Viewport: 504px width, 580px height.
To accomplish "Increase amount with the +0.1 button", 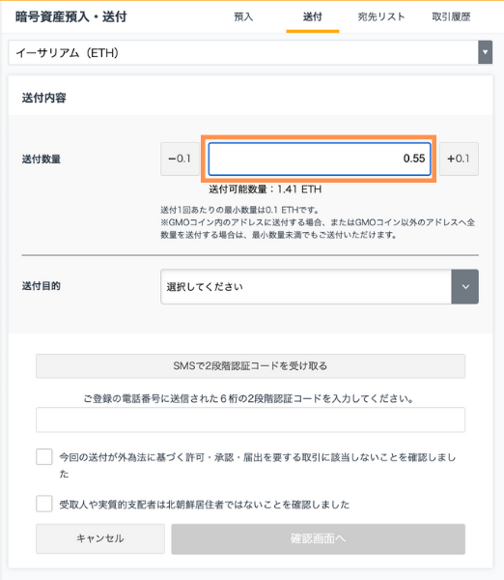I will [459, 159].
